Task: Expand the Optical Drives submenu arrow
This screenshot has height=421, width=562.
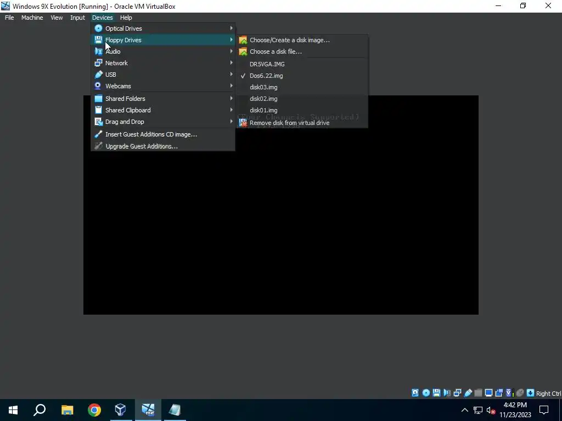Action: click(231, 28)
